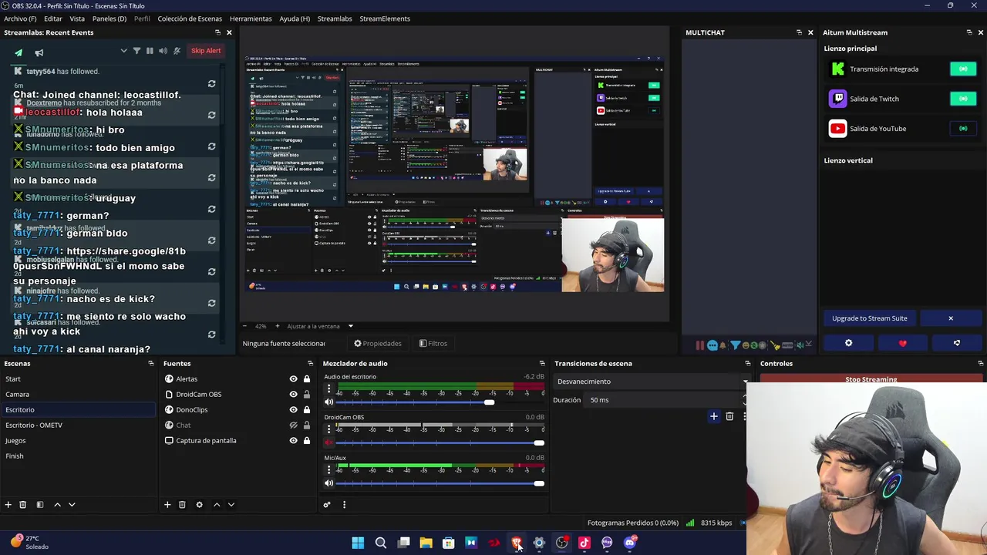Toggle Salida de Twitch stream output
Screen dimensions: 987x555
tap(962, 99)
